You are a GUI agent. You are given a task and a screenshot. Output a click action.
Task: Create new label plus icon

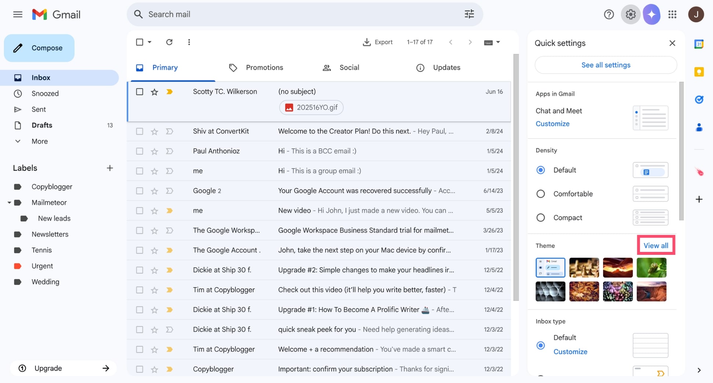tap(109, 168)
